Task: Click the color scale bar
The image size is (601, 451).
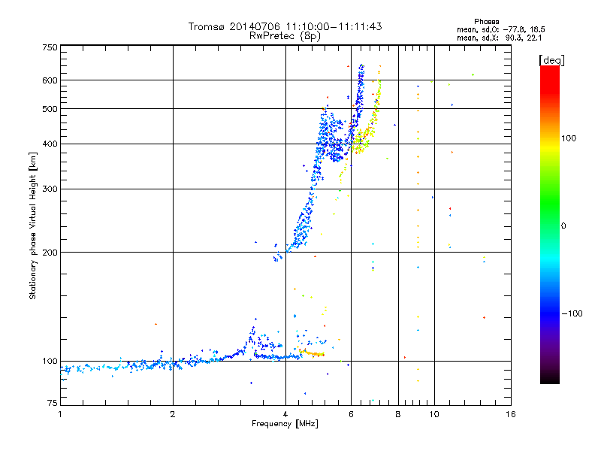Action: 550,225
